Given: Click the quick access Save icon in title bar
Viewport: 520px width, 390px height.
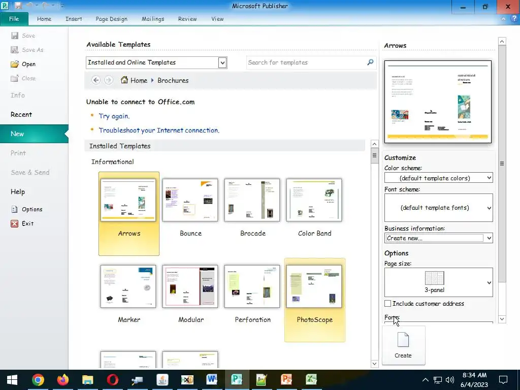Looking at the screenshot, I should click(18, 6).
